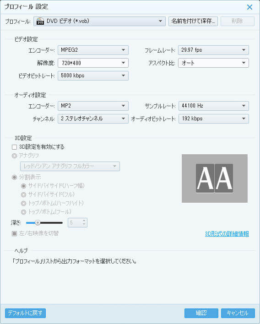
Task: Open オーディオビットレート 192 kbps dropdown
Action: 214,119
